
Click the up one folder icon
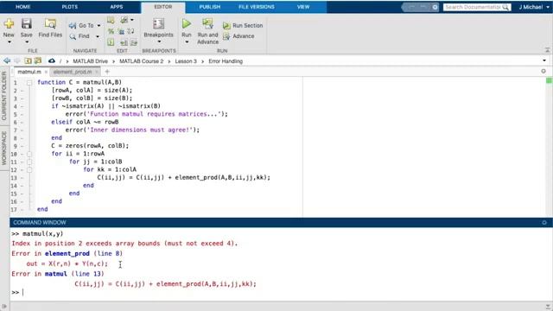click(28, 61)
